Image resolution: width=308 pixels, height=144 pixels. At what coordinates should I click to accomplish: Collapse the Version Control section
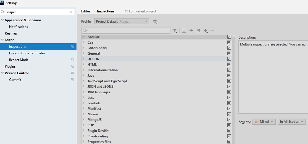tap(2, 73)
